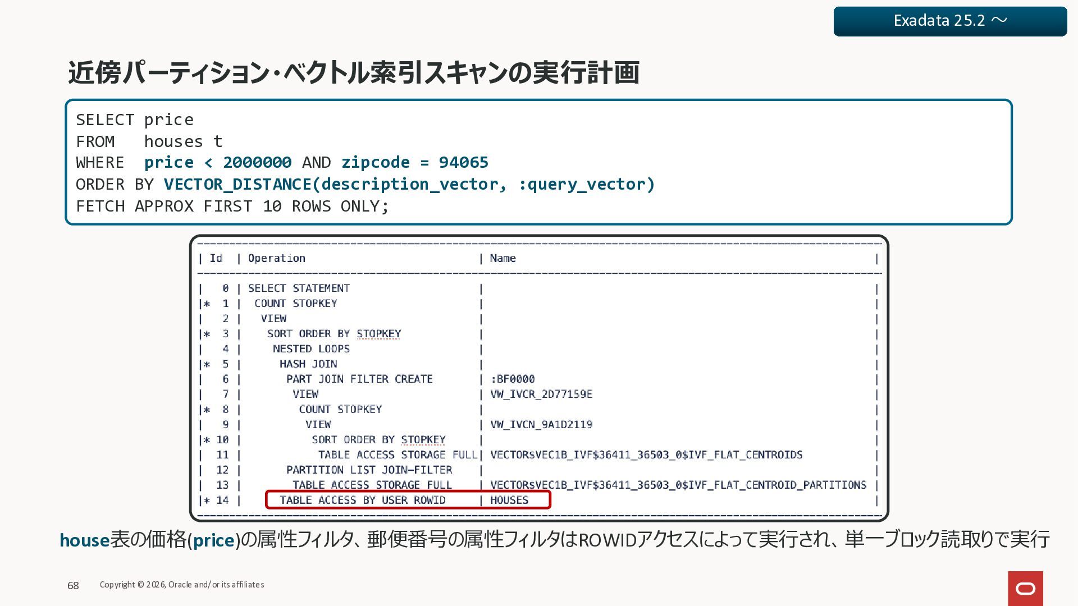Click the Name column header

click(x=503, y=258)
